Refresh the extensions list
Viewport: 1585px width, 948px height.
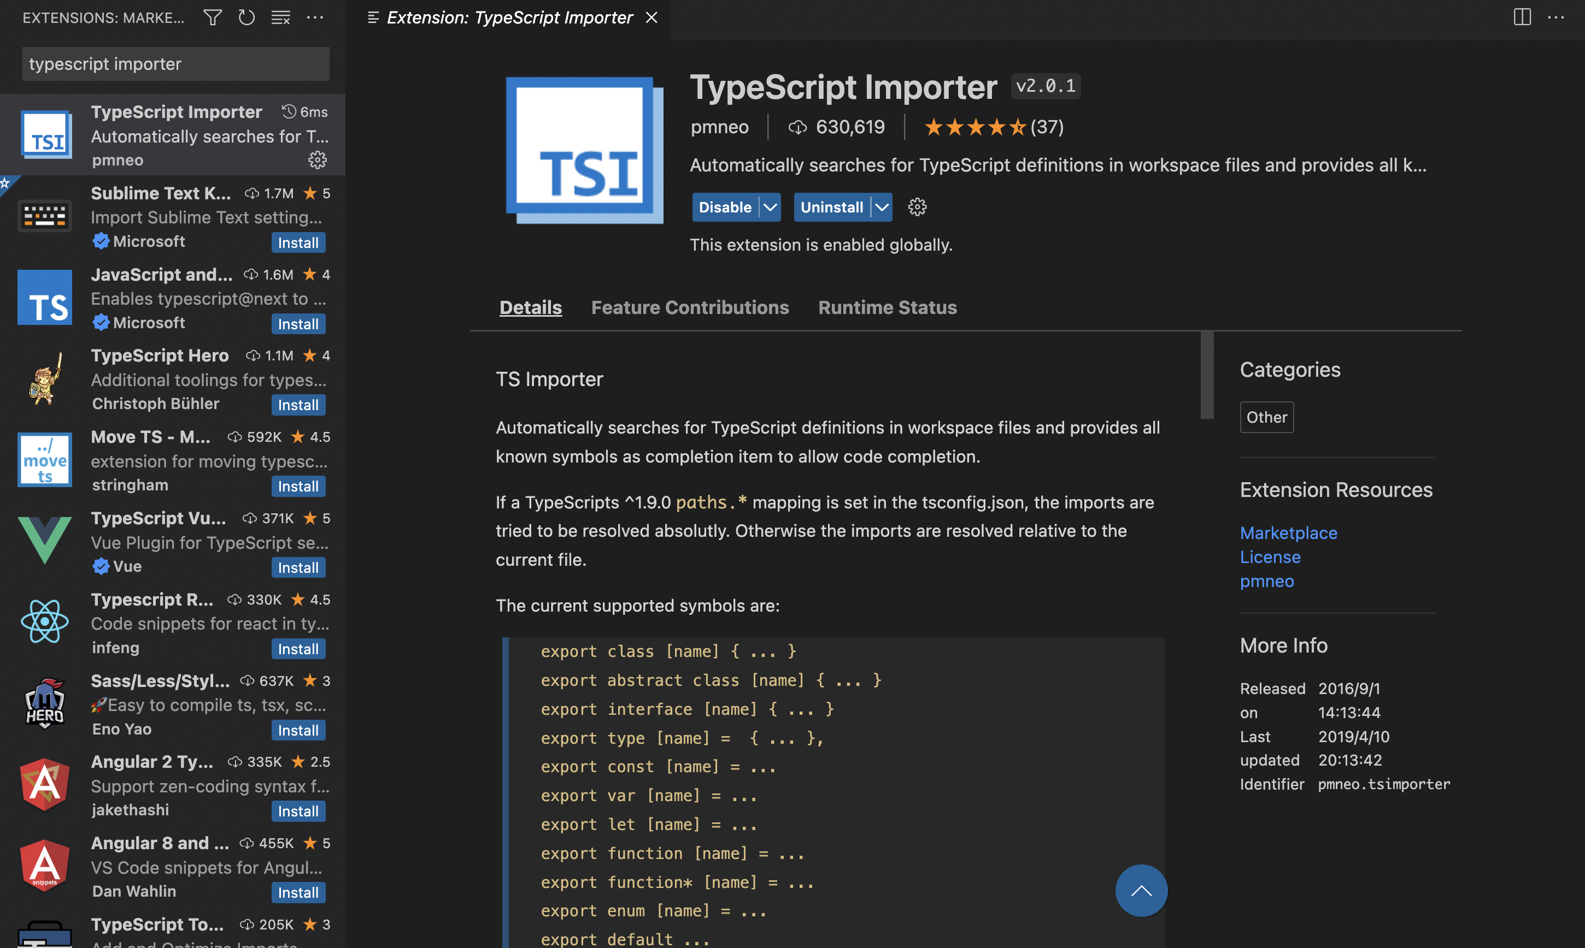click(246, 17)
